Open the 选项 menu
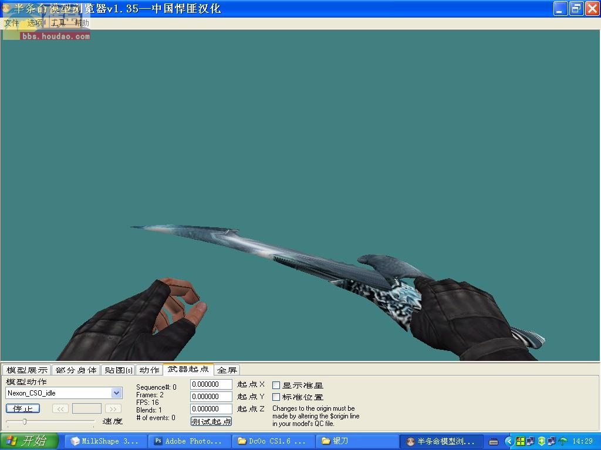 tap(35, 23)
